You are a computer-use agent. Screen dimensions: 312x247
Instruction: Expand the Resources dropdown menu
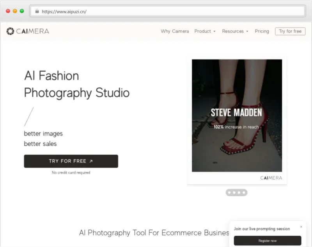click(x=235, y=31)
